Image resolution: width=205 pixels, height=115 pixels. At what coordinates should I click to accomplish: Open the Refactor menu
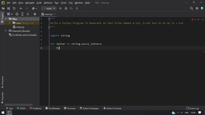point(48,3)
